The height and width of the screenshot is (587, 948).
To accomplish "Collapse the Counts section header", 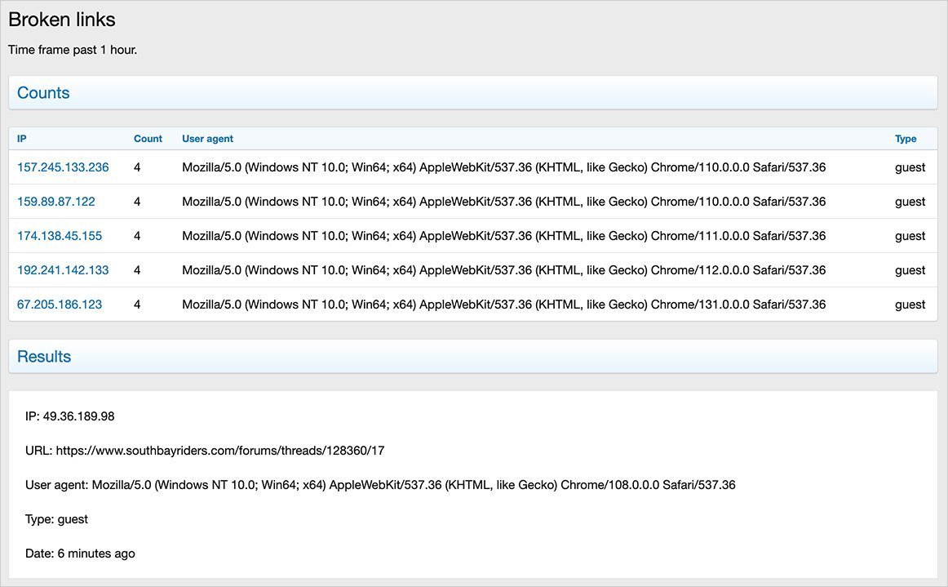I will (x=43, y=93).
